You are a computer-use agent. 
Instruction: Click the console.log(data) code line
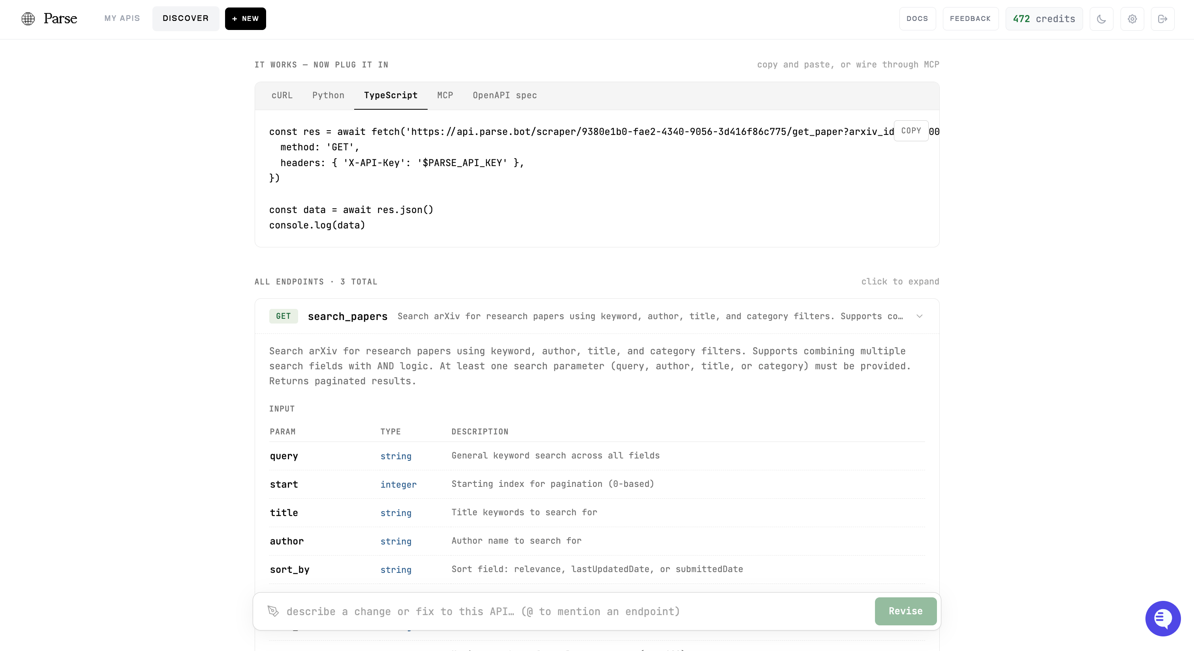click(x=317, y=225)
